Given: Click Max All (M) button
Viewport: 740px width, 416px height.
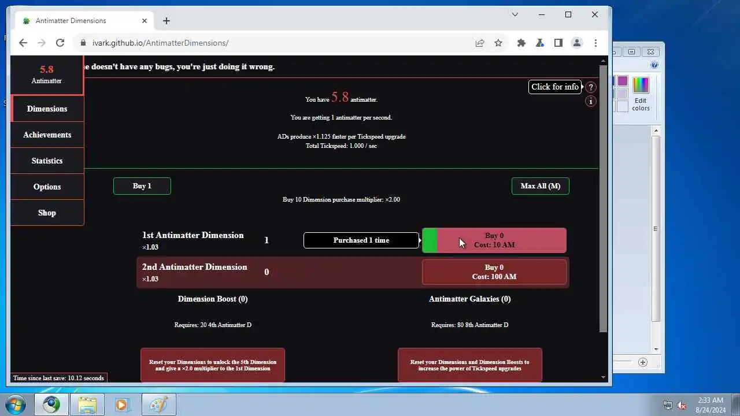Looking at the screenshot, I should [x=540, y=186].
